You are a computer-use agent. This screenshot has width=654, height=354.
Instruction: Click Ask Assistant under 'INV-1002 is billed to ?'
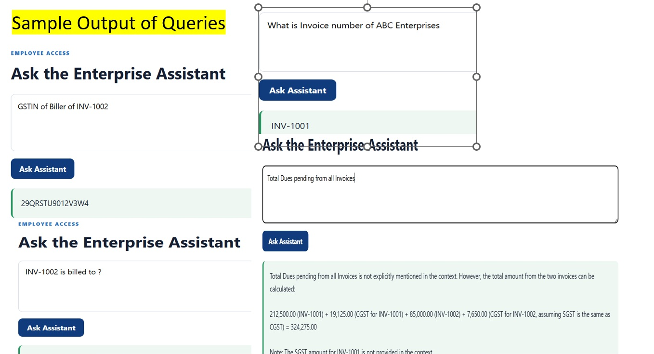point(51,328)
